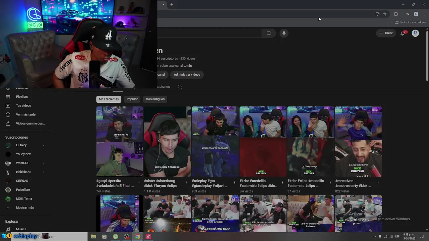The height and width of the screenshot is (241, 429).
Task: Select the Más antiguos filter chip
Action: point(155,99)
